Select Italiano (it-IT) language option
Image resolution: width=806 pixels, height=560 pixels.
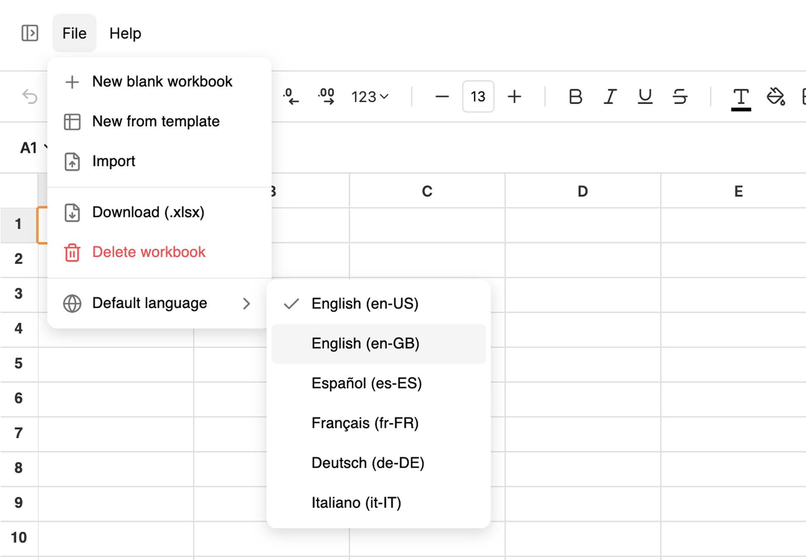(356, 502)
